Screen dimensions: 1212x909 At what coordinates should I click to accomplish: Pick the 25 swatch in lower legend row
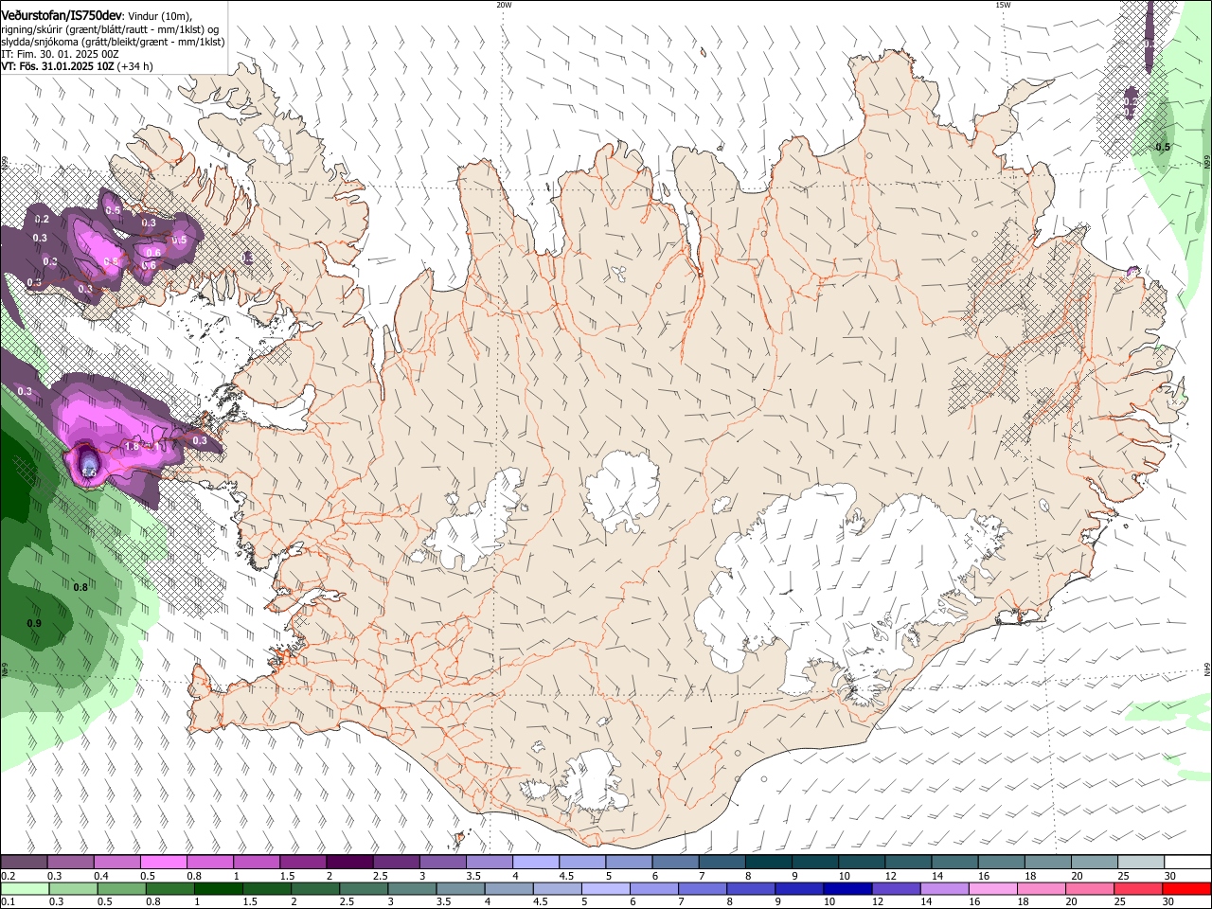pyautogui.click(x=1137, y=889)
